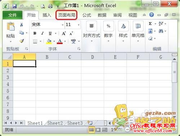Expand the 宋体 font name dropdown arrow

click(63, 25)
